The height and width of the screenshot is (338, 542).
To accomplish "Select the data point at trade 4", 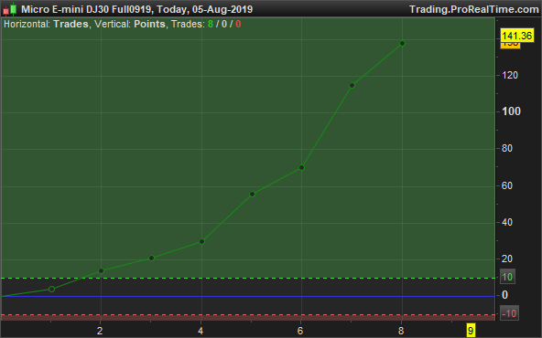I will [x=201, y=242].
